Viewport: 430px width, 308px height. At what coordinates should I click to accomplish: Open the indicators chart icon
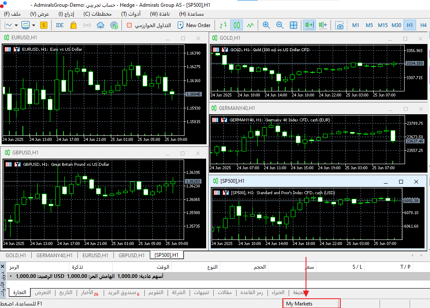point(25,25)
